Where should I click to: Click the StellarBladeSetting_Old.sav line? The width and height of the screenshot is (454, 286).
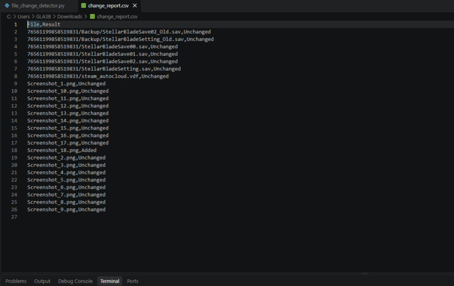click(x=121, y=39)
